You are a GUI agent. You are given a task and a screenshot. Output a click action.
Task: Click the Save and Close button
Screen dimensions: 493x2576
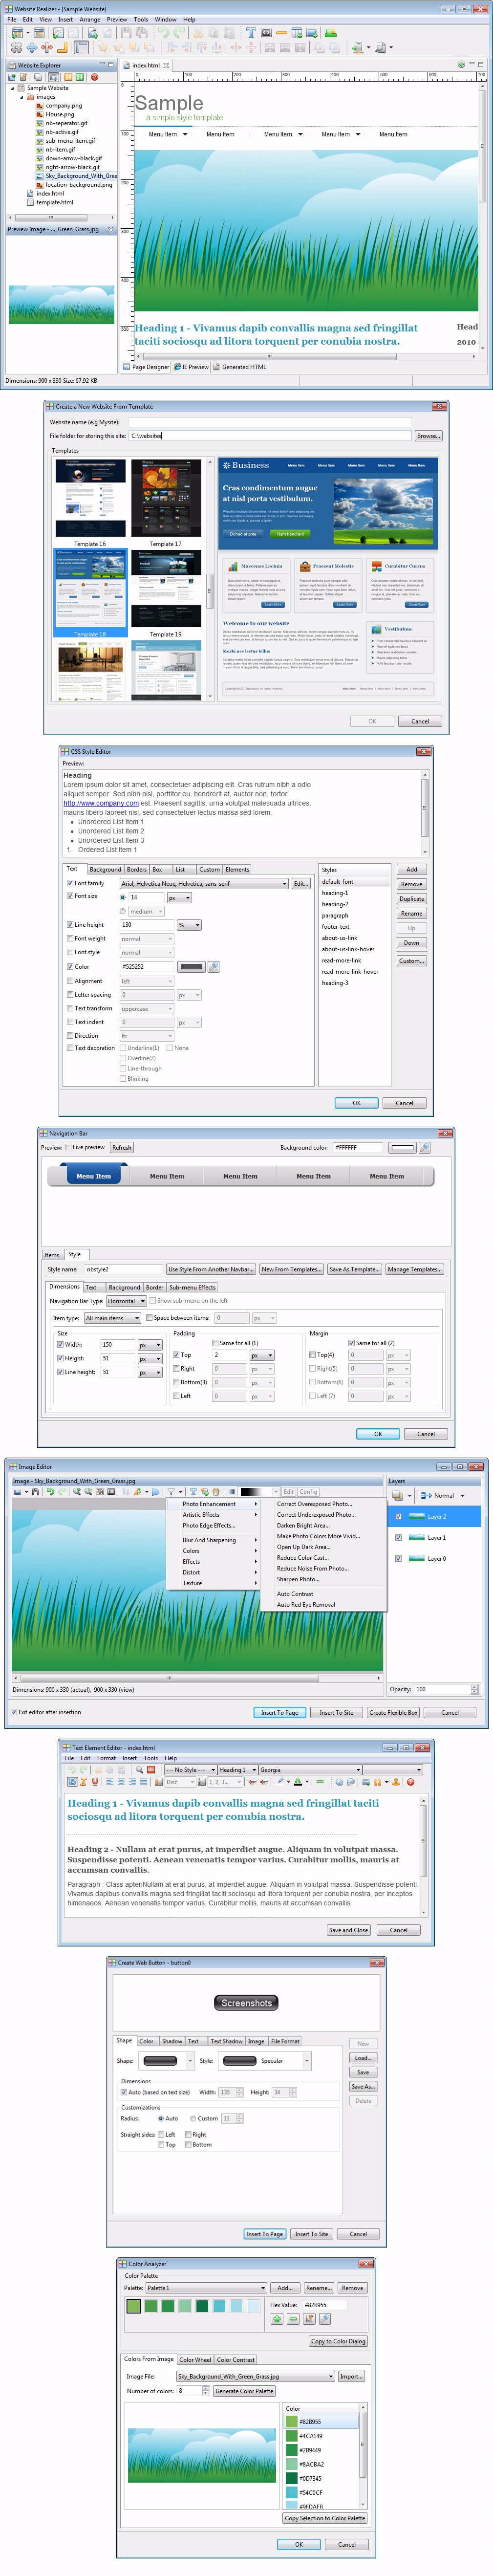[x=348, y=1930]
